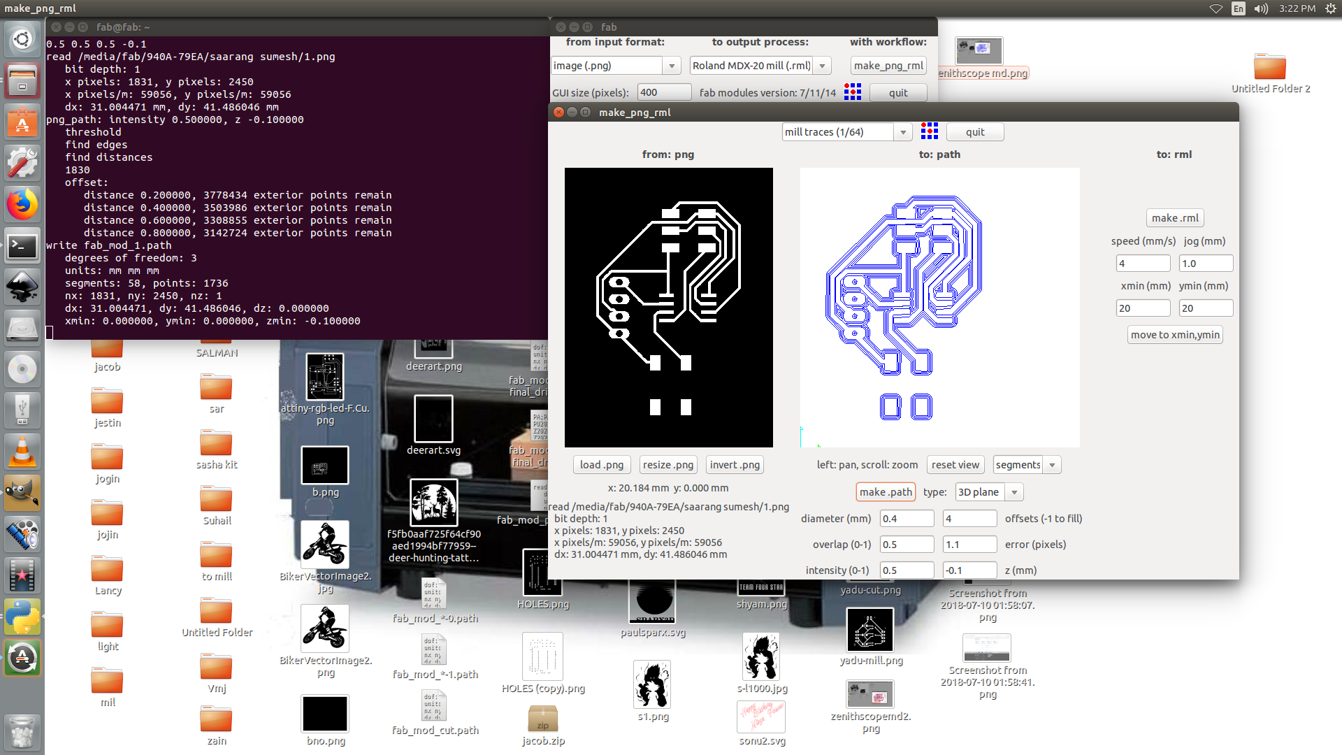Open Ubuntu Software center in launcher
Viewport: 1342px width, 755px height.
[x=22, y=123]
